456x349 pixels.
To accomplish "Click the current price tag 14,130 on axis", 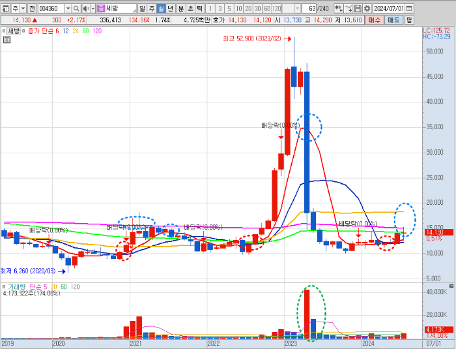I will click(439, 232).
